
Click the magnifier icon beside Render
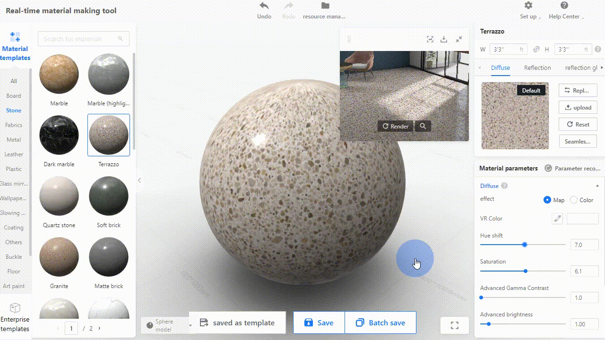pyautogui.click(x=423, y=126)
